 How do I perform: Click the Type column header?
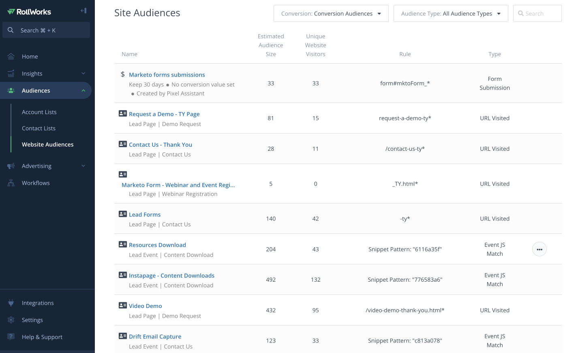495,54
